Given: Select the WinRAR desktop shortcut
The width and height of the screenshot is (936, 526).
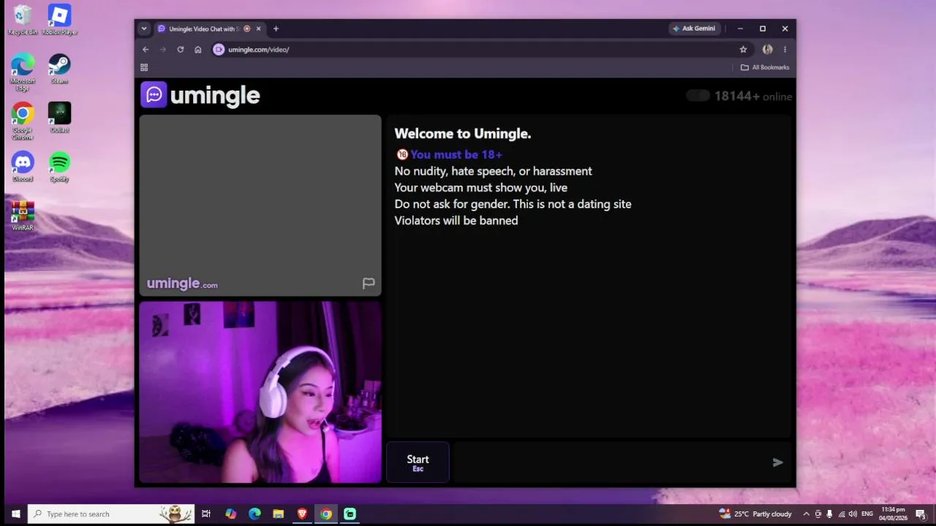Looking at the screenshot, I should 23,216.
